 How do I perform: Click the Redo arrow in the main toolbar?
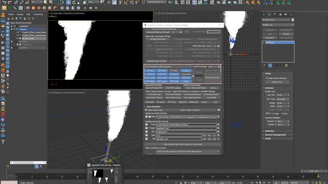(9, 2)
